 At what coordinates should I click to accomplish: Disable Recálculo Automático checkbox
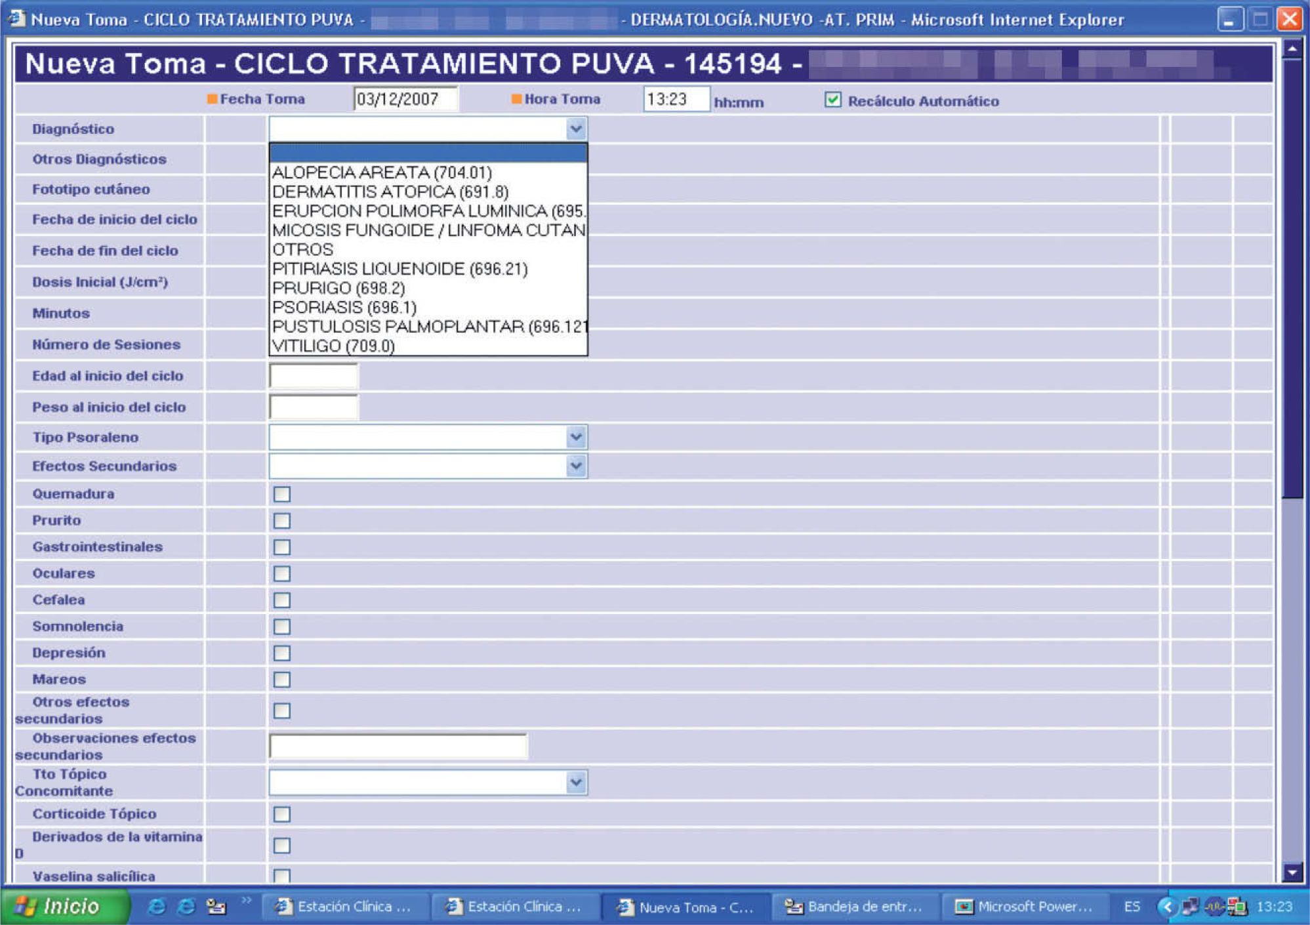click(x=832, y=100)
